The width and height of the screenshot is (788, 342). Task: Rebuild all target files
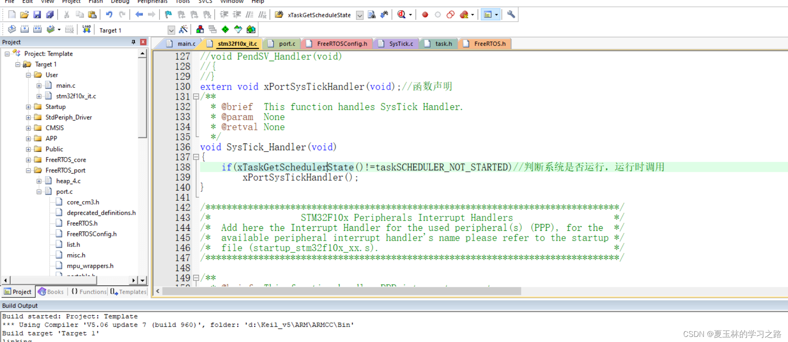(37, 29)
